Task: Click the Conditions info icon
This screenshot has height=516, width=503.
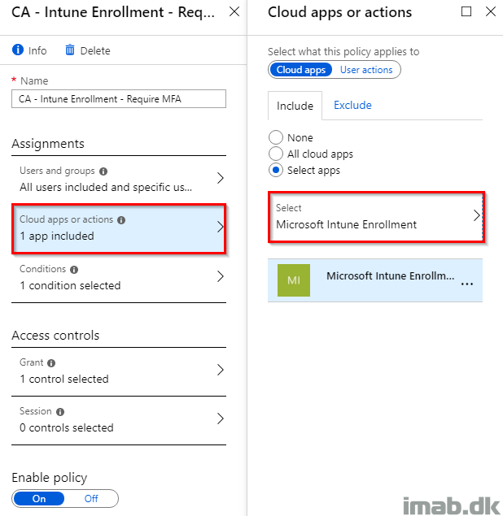Action: [74, 270]
